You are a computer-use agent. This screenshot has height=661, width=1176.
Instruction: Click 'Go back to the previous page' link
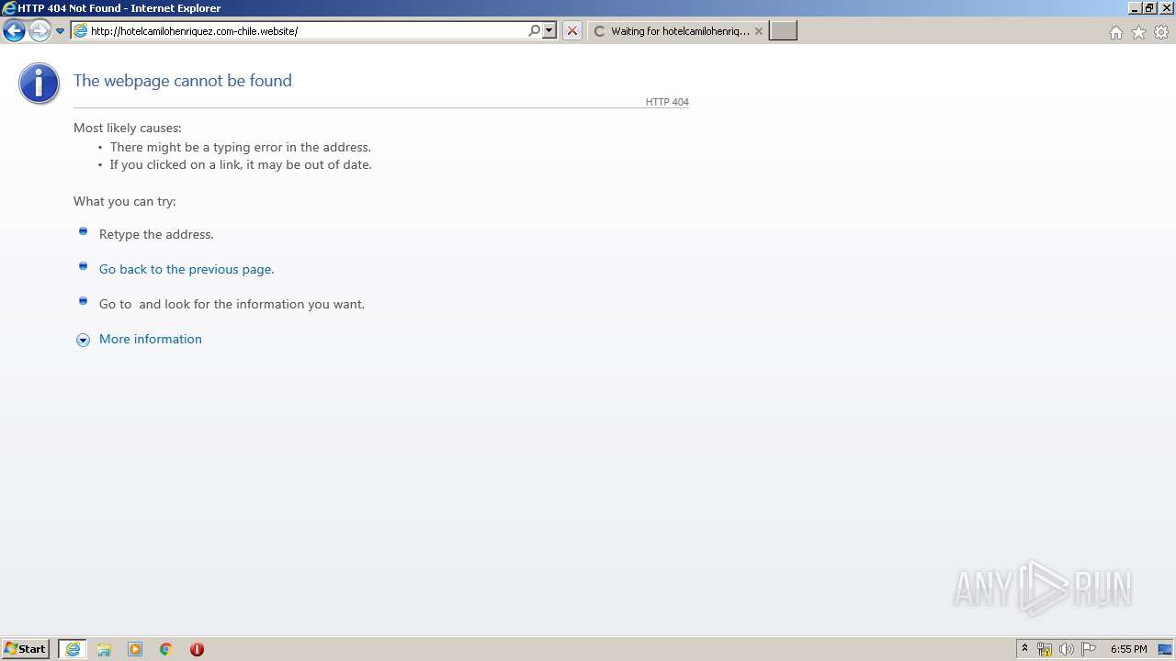pos(187,269)
